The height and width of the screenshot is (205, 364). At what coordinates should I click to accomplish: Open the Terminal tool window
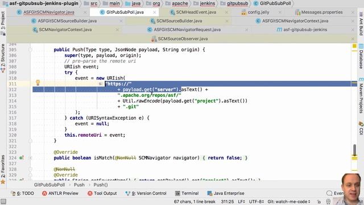point(187,194)
